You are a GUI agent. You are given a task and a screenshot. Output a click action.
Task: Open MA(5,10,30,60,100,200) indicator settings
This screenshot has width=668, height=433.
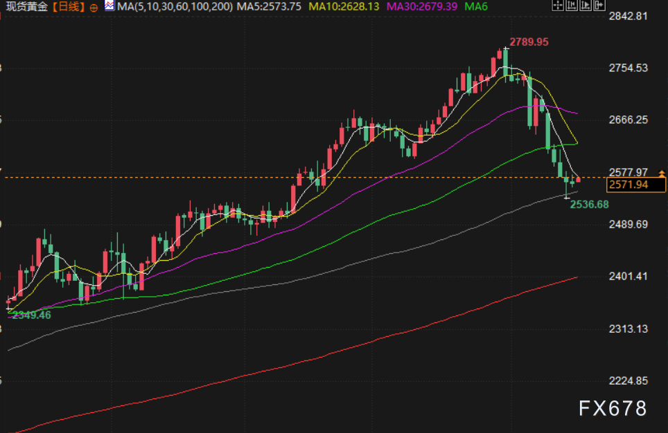(x=173, y=7)
